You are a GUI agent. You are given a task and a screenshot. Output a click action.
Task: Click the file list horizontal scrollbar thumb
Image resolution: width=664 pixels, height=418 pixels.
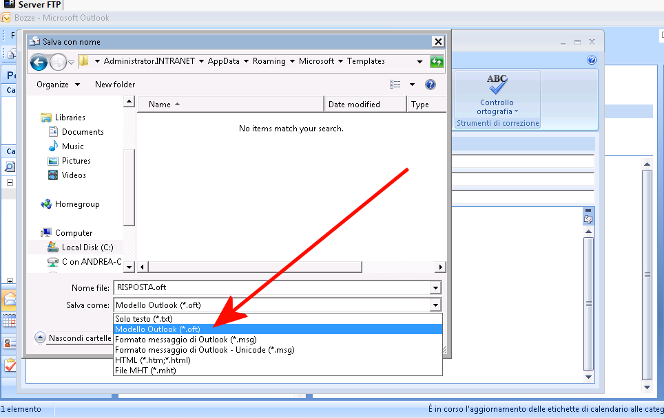pos(254,267)
